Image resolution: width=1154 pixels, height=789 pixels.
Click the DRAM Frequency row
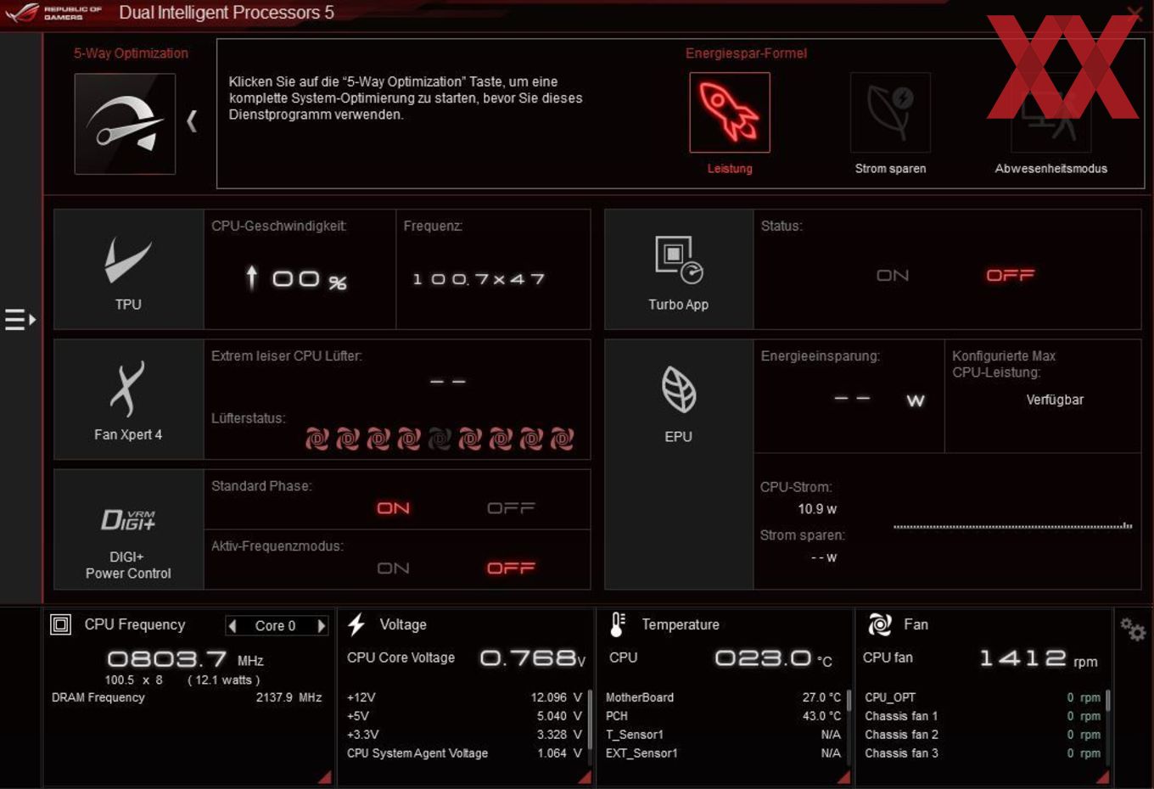[187, 697]
